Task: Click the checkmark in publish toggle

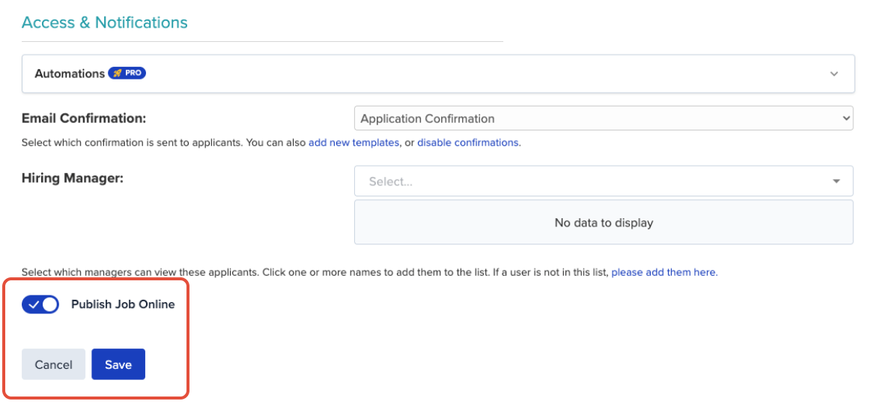Action: tap(34, 304)
